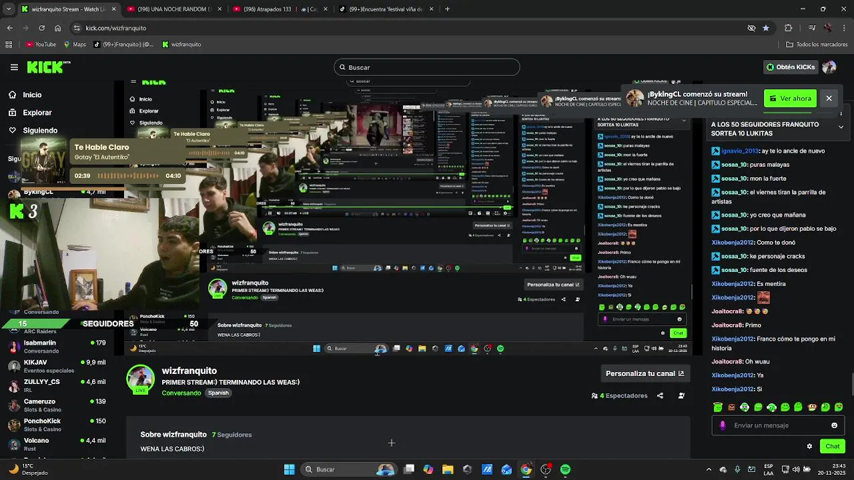Image resolution: width=854 pixels, height=480 pixels.
Task: Open Spotify from the taskbar
Action: click(x=566, y=469)
